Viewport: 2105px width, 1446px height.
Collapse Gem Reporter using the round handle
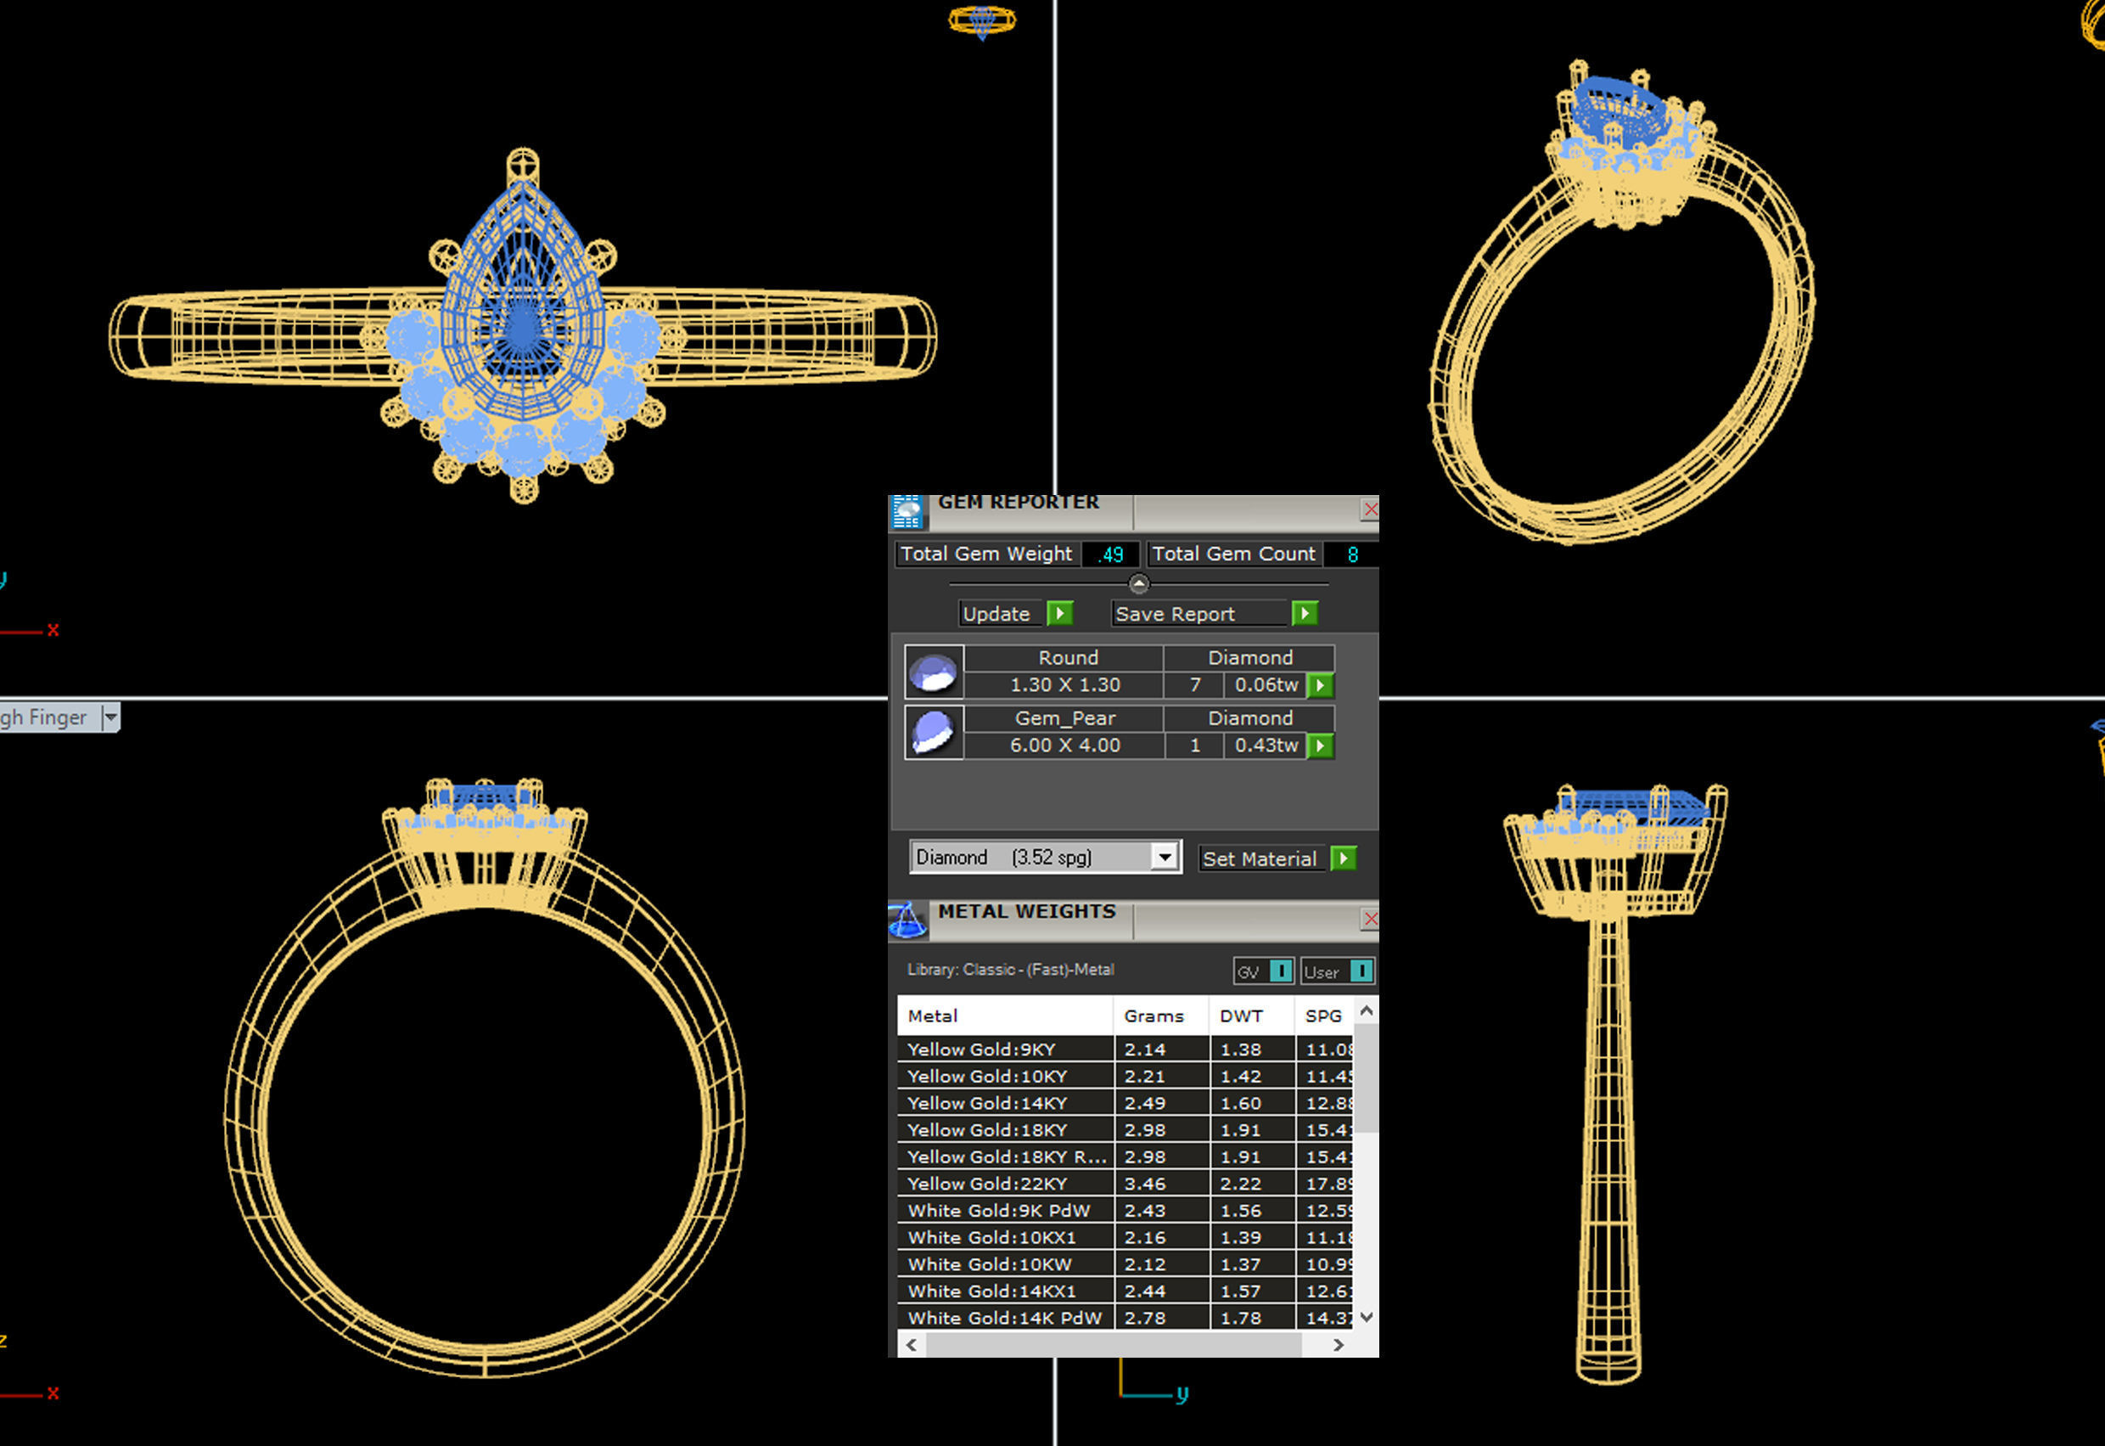coord(1139,584)
